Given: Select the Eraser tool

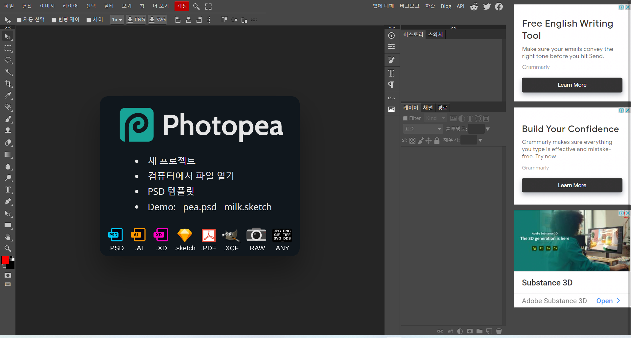Looking at the screenshot, I should (8, 143).
